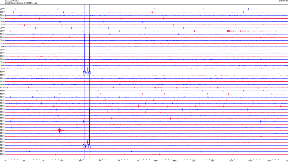
Task: Choose the 22:00 trace label
Action: pyautogui.click(x=2, y=145)
